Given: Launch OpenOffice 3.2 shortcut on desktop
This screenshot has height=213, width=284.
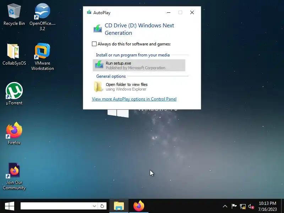Looking at the screenshot, I should pos(42,17).
